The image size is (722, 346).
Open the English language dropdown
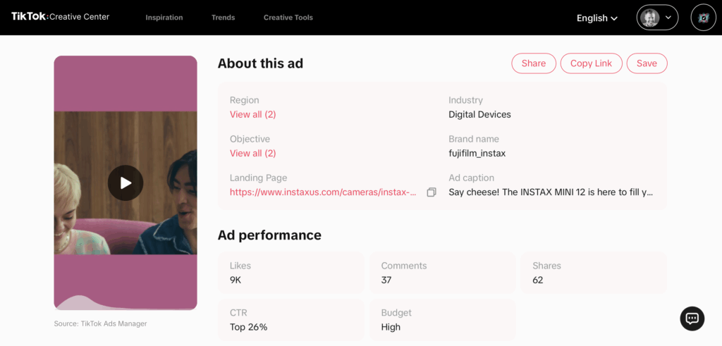[x=596, y=18]
